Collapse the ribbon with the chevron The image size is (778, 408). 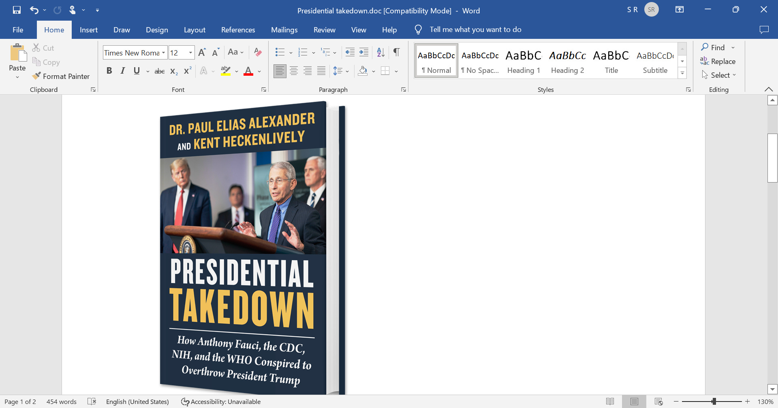click(769, 89)
